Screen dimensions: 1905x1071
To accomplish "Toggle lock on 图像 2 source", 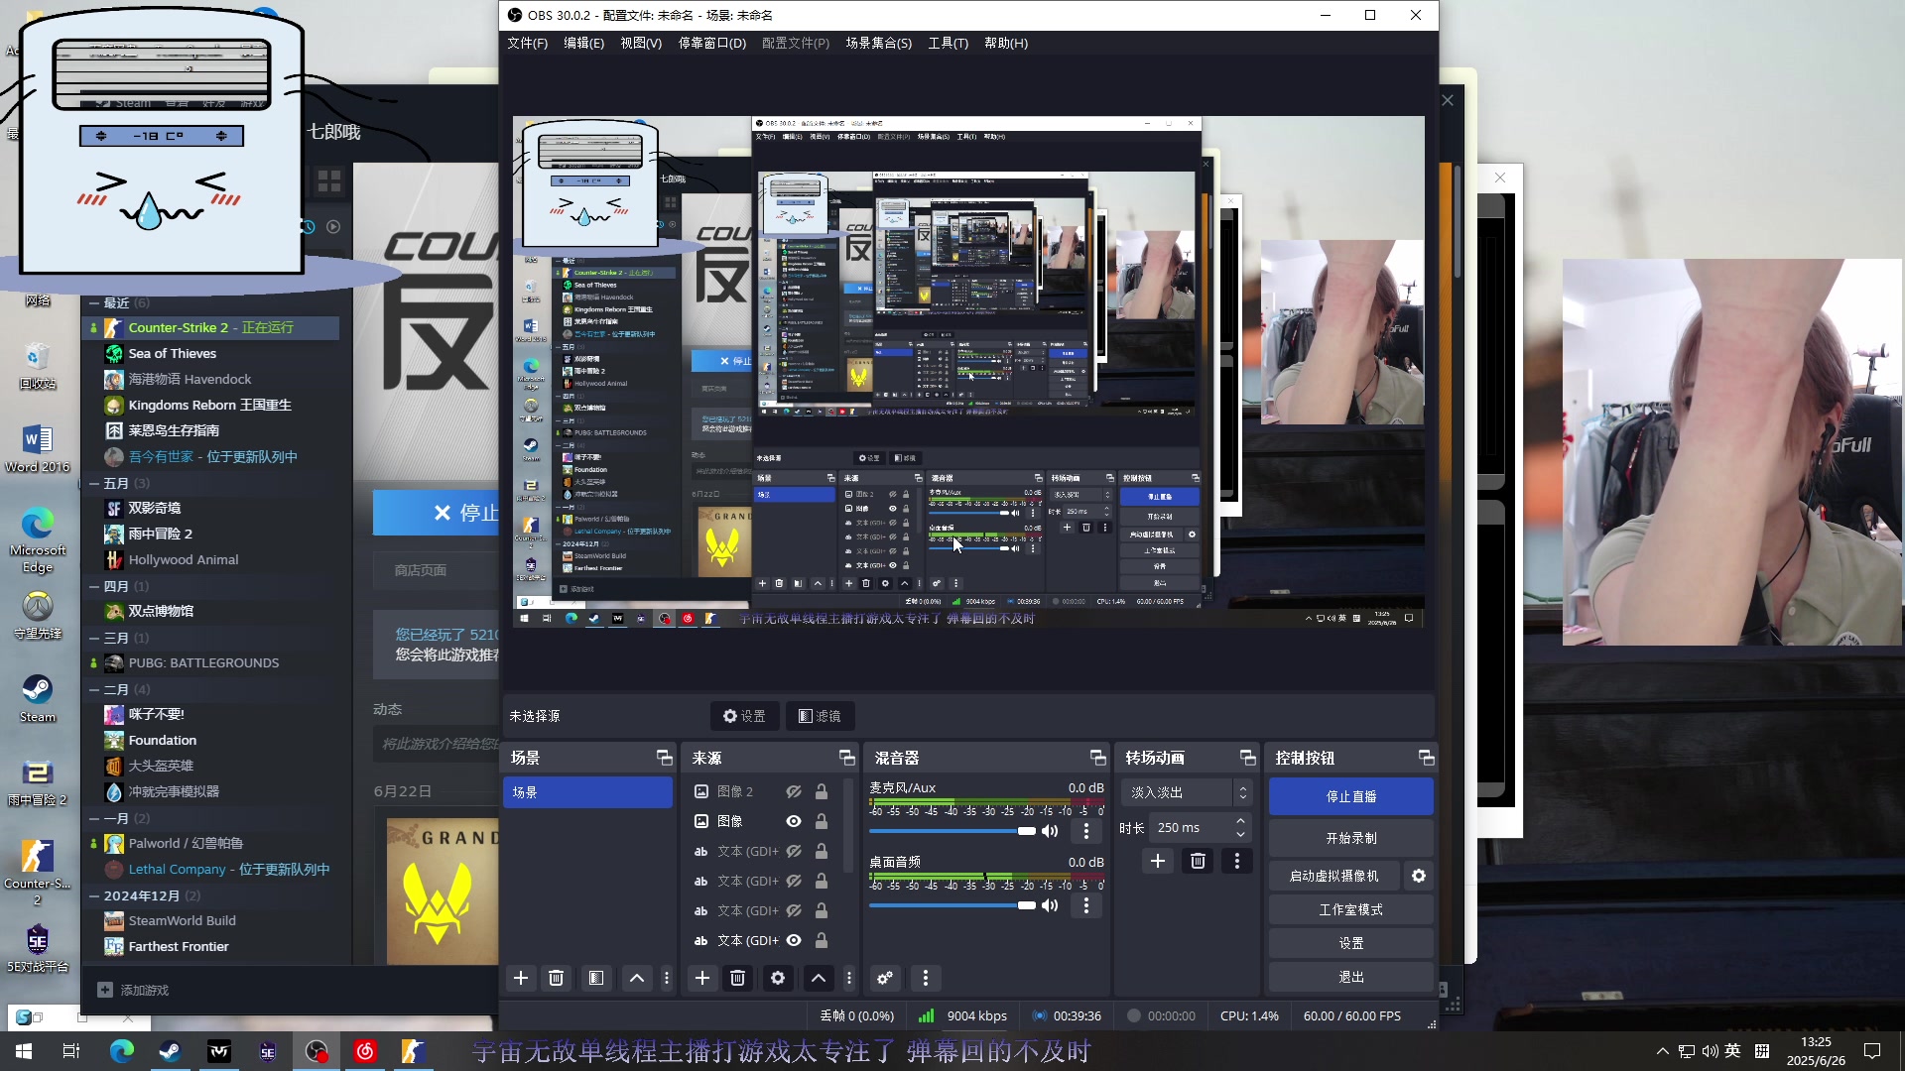I will [822, 791].
